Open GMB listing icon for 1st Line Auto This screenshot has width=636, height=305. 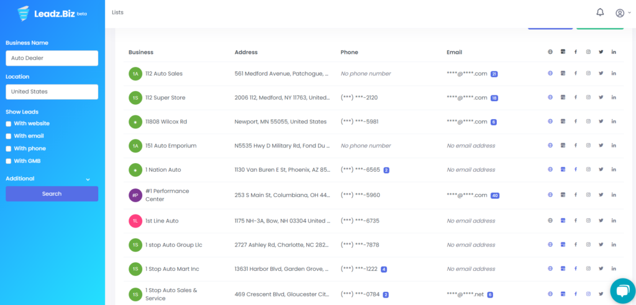(563, 220)
